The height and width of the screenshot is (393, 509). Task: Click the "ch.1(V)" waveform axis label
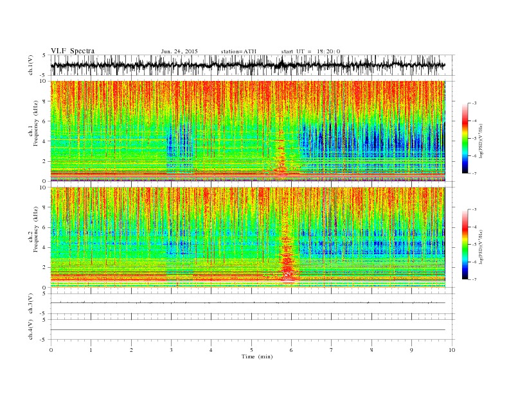31,65
